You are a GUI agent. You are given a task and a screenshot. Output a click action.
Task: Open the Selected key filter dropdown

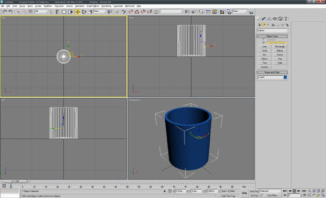[x=270, y=191]
